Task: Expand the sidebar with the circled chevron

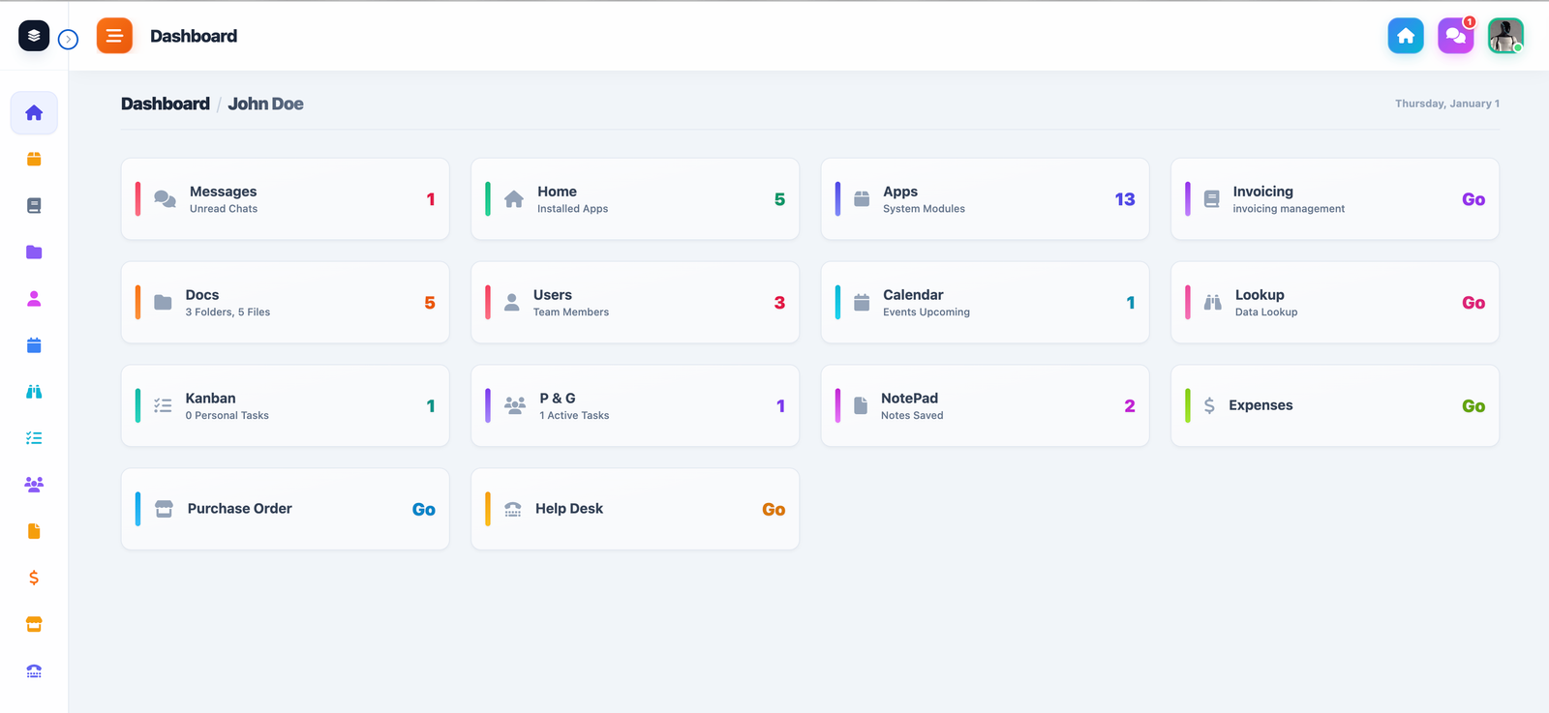Action: pos(68,40)
